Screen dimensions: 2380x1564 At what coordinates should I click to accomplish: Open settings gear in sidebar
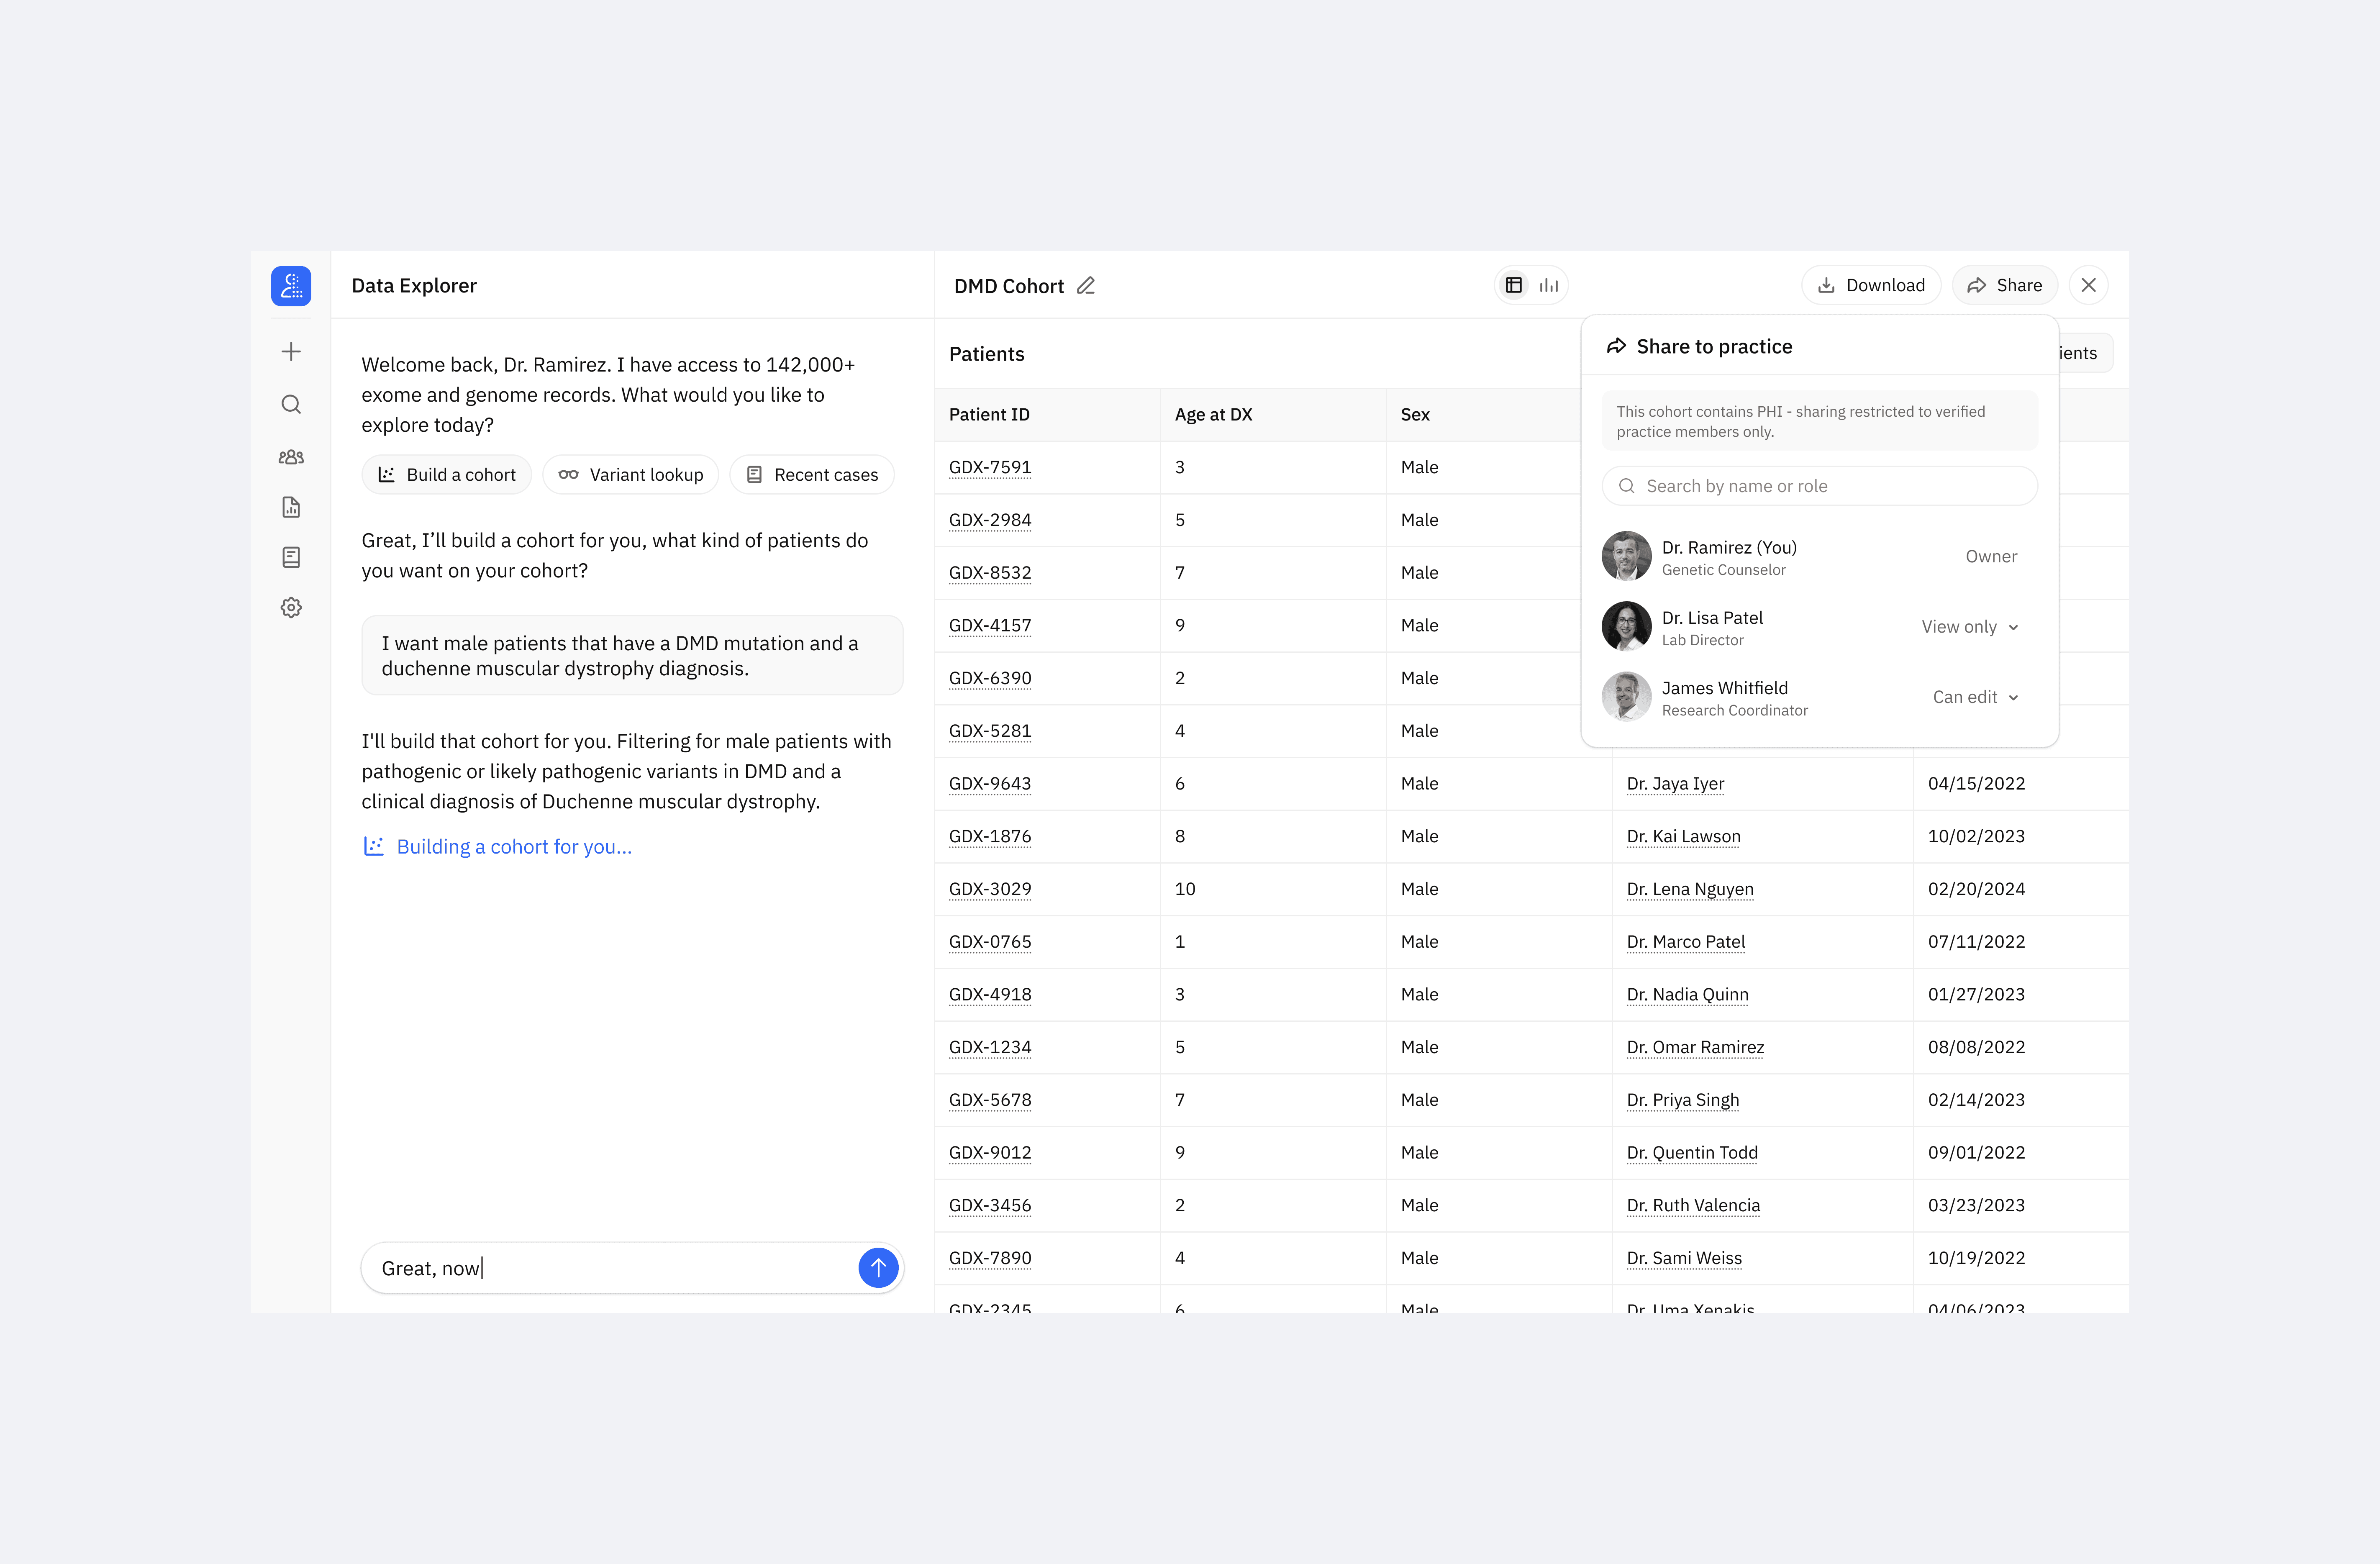[291, 608]
